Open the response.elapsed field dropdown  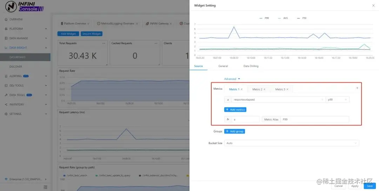click(278, 100)
